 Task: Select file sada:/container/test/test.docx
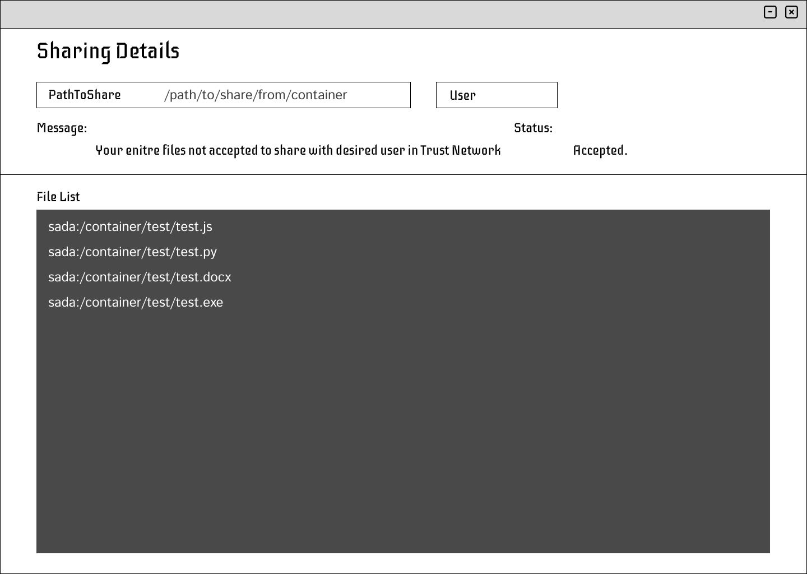[x=140, y=277]
